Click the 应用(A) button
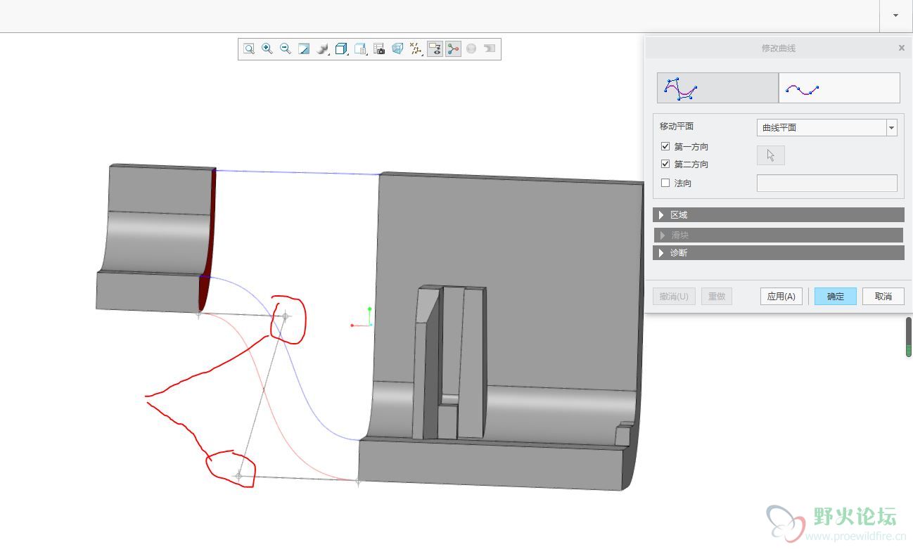The image size is (913, 549). 781,296
